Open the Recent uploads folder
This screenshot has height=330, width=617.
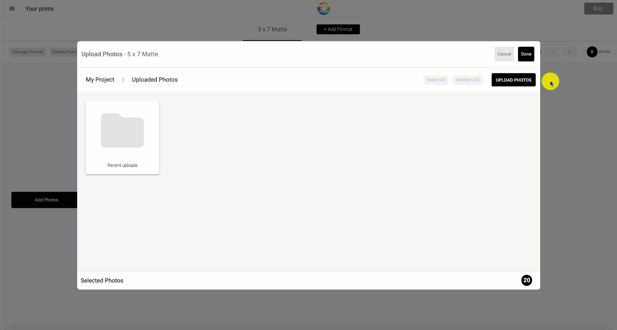click(122, 137)
